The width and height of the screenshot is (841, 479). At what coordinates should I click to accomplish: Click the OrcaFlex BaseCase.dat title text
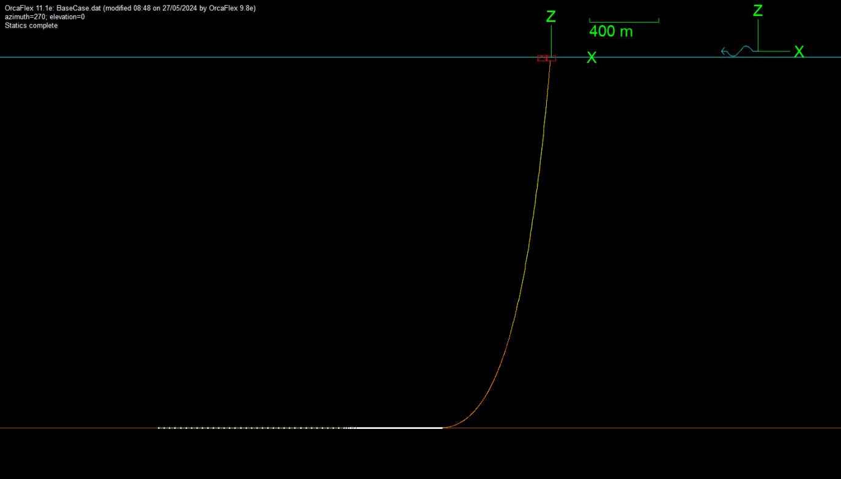click(130, 9)
